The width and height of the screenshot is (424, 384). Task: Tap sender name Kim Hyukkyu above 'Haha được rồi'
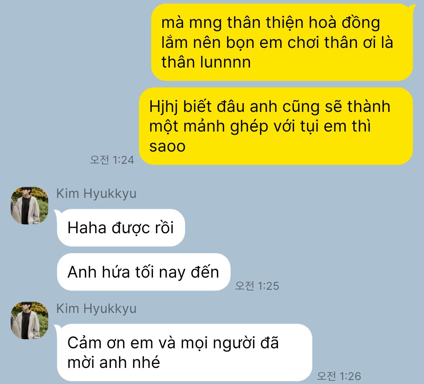96,194
